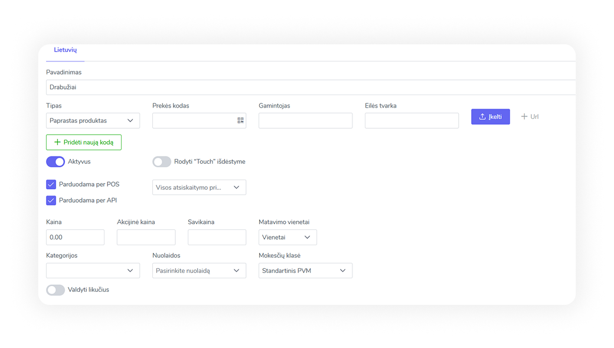Click the QR code scanner icon
The width and height of the screenshot is (614, 348).
(x=240, y=121)
